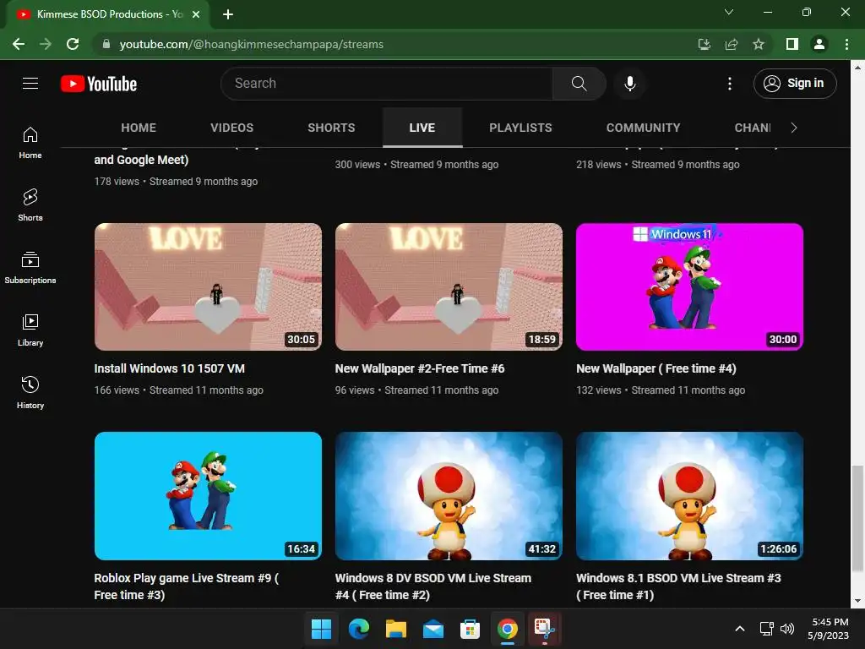The image size is (865, 649).
Task: Click the search magnifier button
Action: (x=579, y=84)
